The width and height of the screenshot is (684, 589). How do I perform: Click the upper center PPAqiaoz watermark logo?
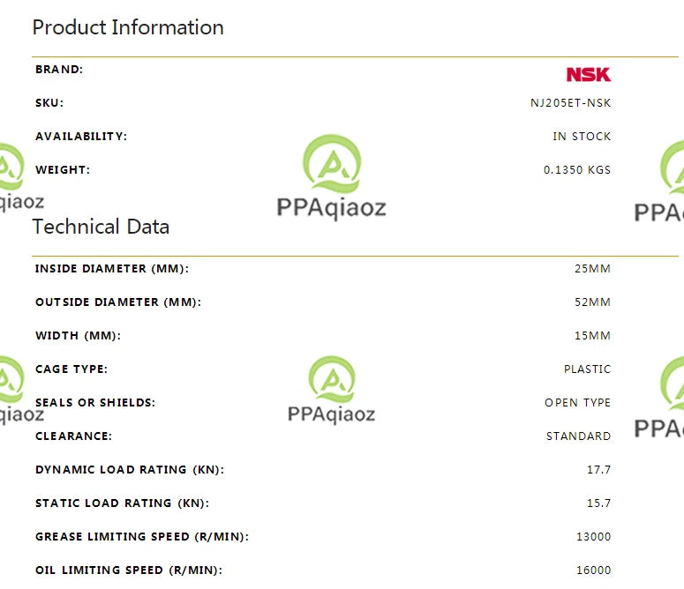click(332, 177)
